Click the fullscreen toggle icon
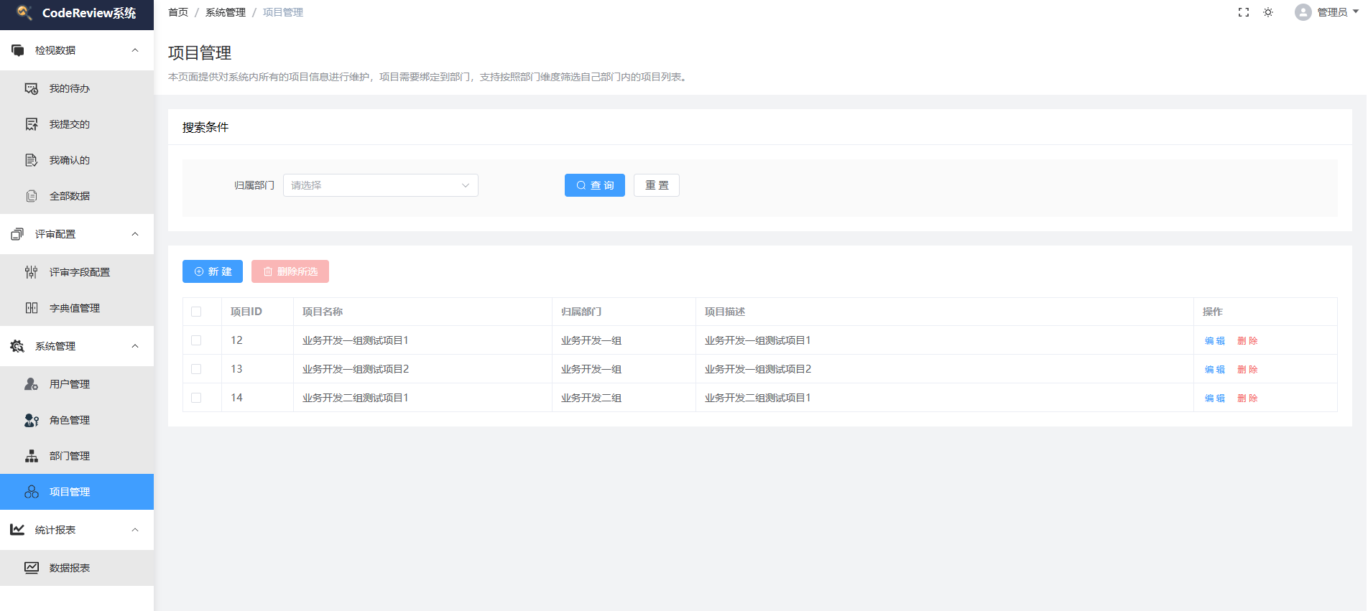The height and width of the screenshot is (611, 1368). click(x=1244, y=12)
